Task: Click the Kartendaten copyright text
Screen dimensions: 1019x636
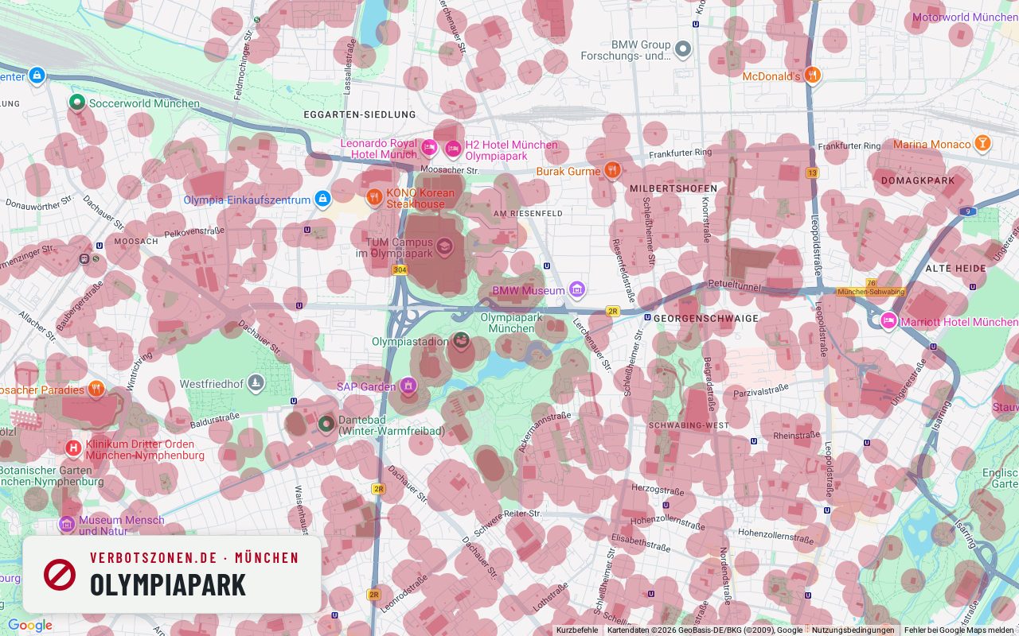Action: point(705,630)
